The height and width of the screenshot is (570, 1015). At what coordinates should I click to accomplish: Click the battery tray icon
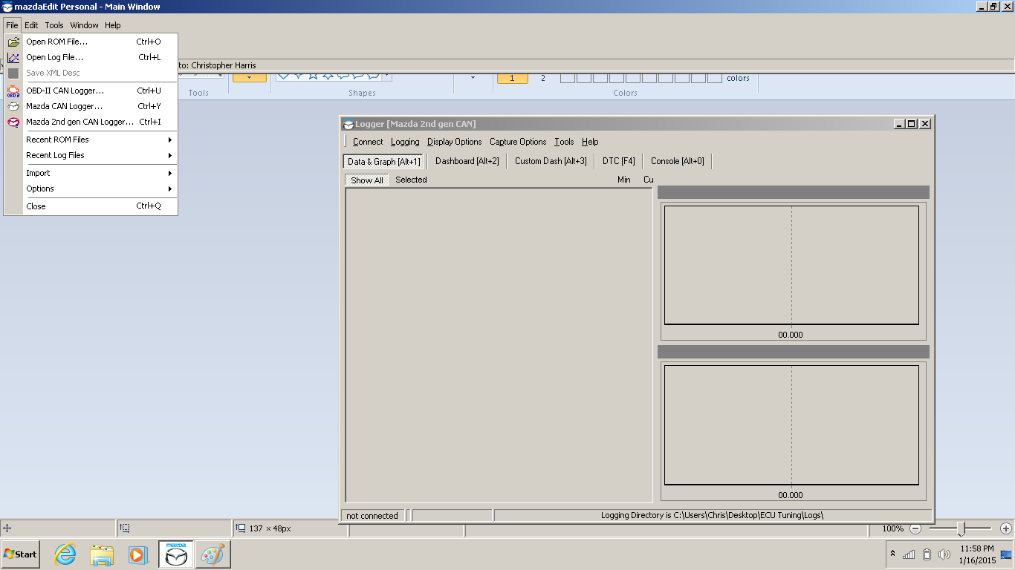tap(927, 554)
